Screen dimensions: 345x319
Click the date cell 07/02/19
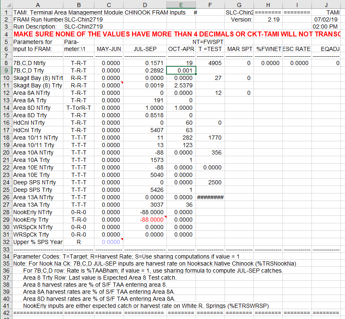tap(326, 19)
